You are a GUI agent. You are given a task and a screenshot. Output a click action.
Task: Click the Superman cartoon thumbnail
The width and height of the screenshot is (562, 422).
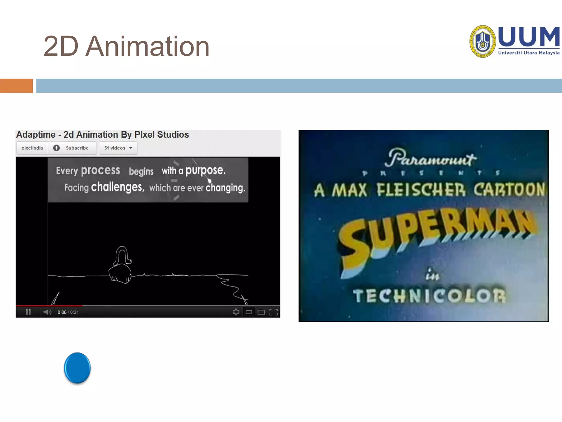pyautogui.click(x=424, y=226)
